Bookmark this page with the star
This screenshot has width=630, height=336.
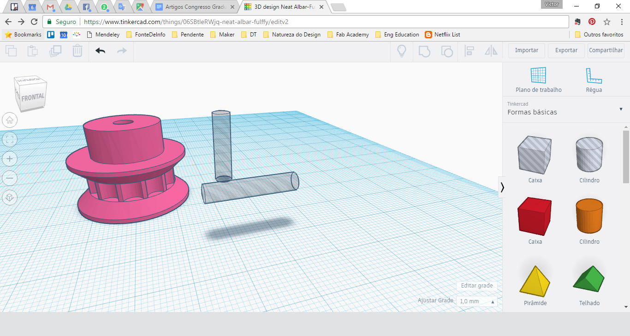tap(607, 22)
